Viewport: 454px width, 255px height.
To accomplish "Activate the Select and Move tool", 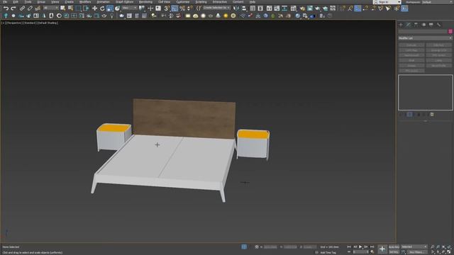I will [x=94, y=8].
